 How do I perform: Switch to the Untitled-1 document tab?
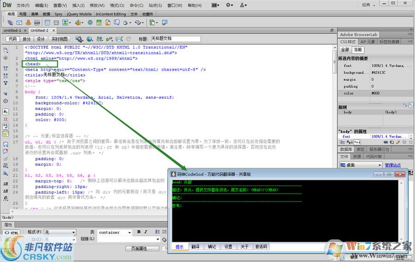tap(12, 30)
